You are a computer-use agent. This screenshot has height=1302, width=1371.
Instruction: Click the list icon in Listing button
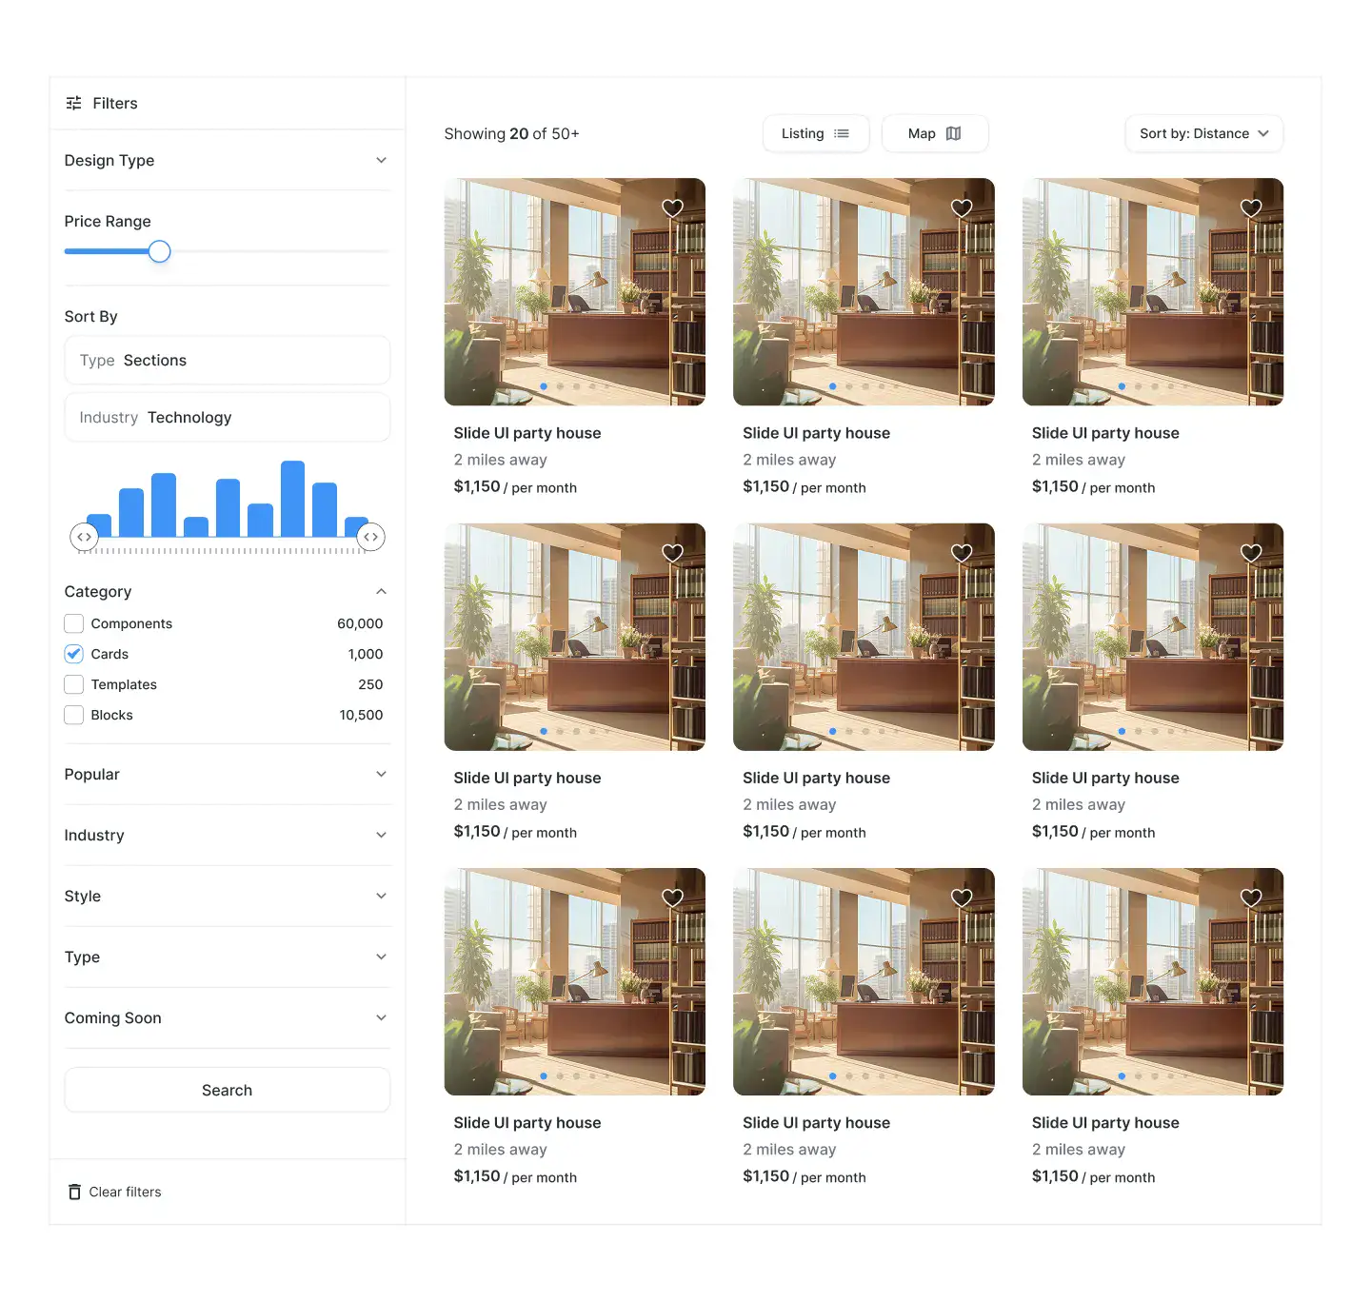tap(842, 133)
